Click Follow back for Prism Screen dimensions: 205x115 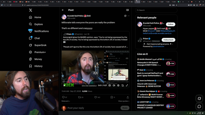pos(168,40)
